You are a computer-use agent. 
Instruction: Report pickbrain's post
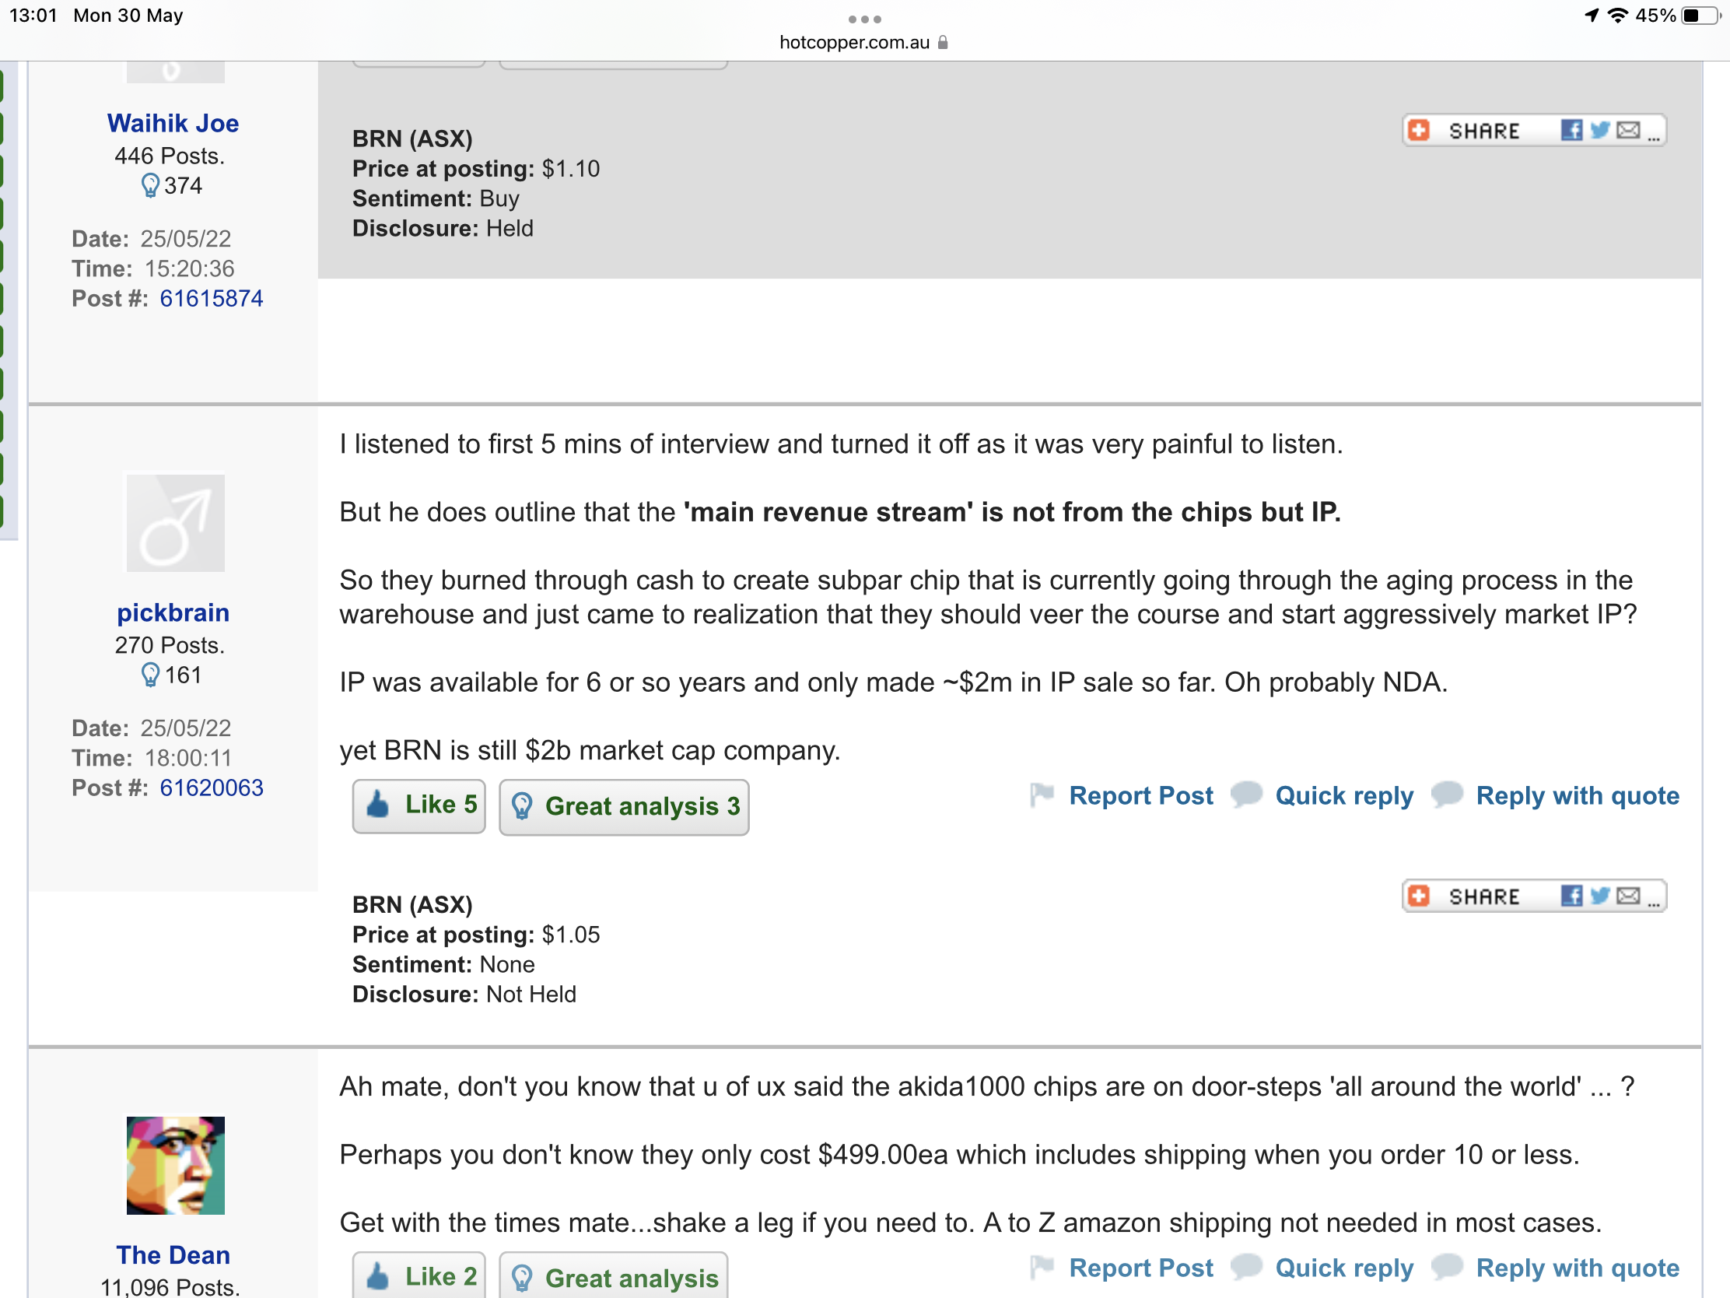point(1140,796)
